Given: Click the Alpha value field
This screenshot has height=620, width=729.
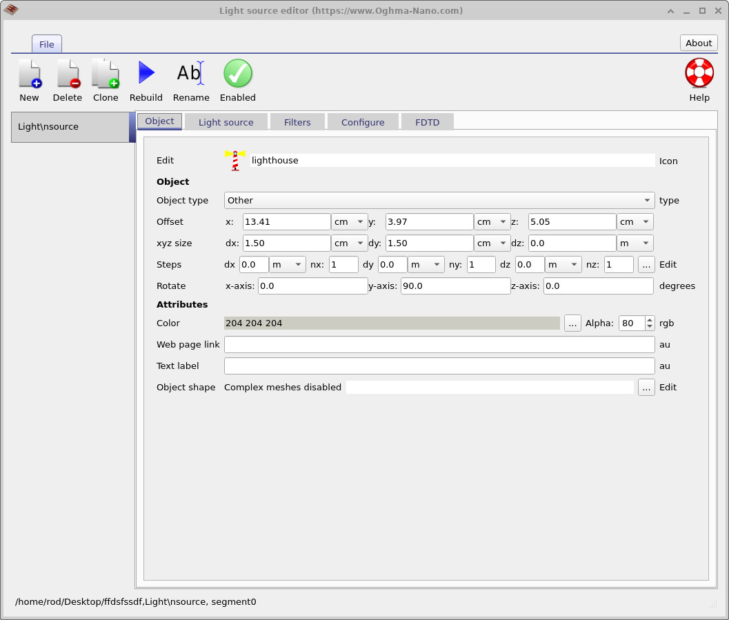Looking at the screenshot, I should click(x=632, y=323).
